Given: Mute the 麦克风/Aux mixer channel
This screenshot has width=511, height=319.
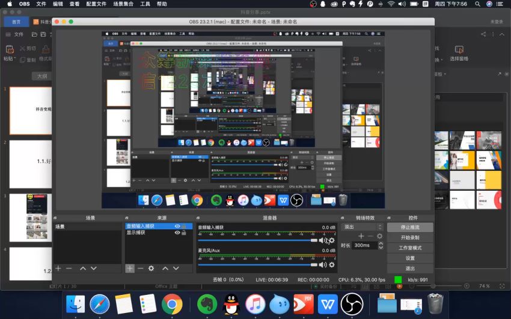Looking at the screenshot, I should click(x=323, y=265).
